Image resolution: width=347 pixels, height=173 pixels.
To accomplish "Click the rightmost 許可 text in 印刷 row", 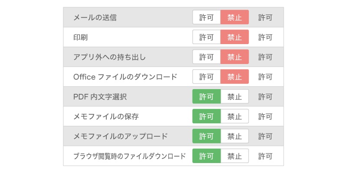I will (x=265, y=37).
